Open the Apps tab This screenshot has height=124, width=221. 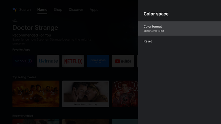click(x=94, y=10)
